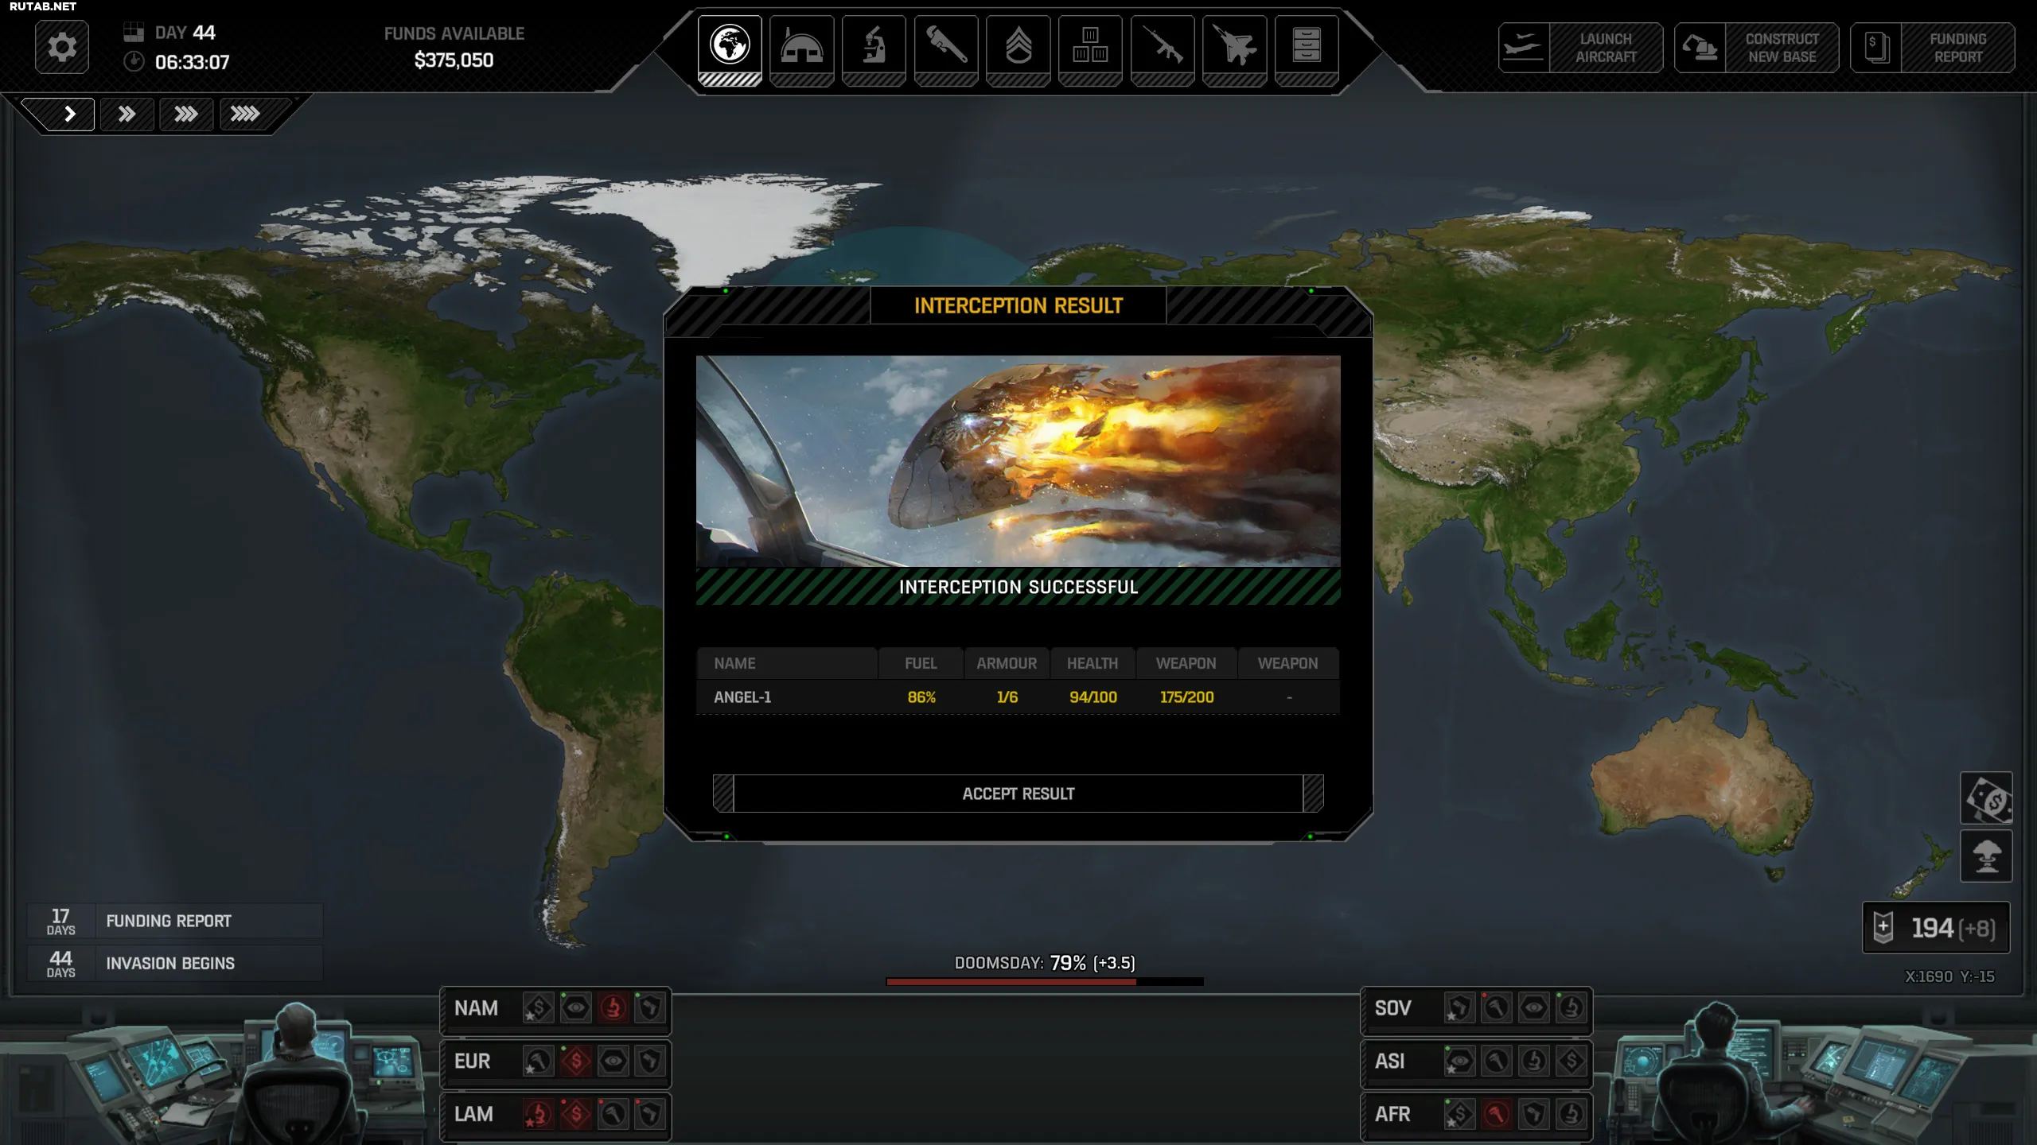Viewport: 2037px width, 1145px height.
Task: Open the research microscope tab
Action: 874,47
